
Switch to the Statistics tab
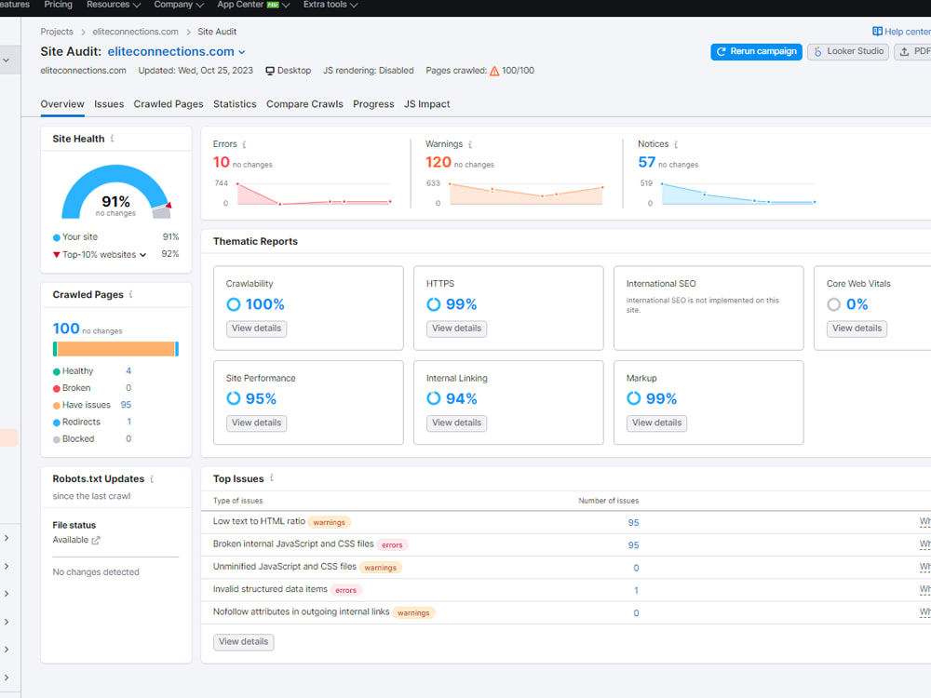click(x=235, y=104)
